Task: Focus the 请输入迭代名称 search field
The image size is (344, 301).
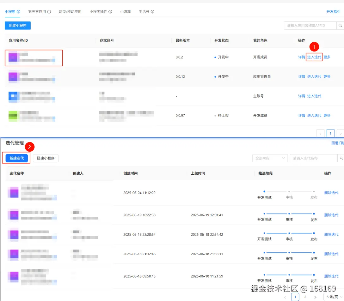Action: [314, 158]
